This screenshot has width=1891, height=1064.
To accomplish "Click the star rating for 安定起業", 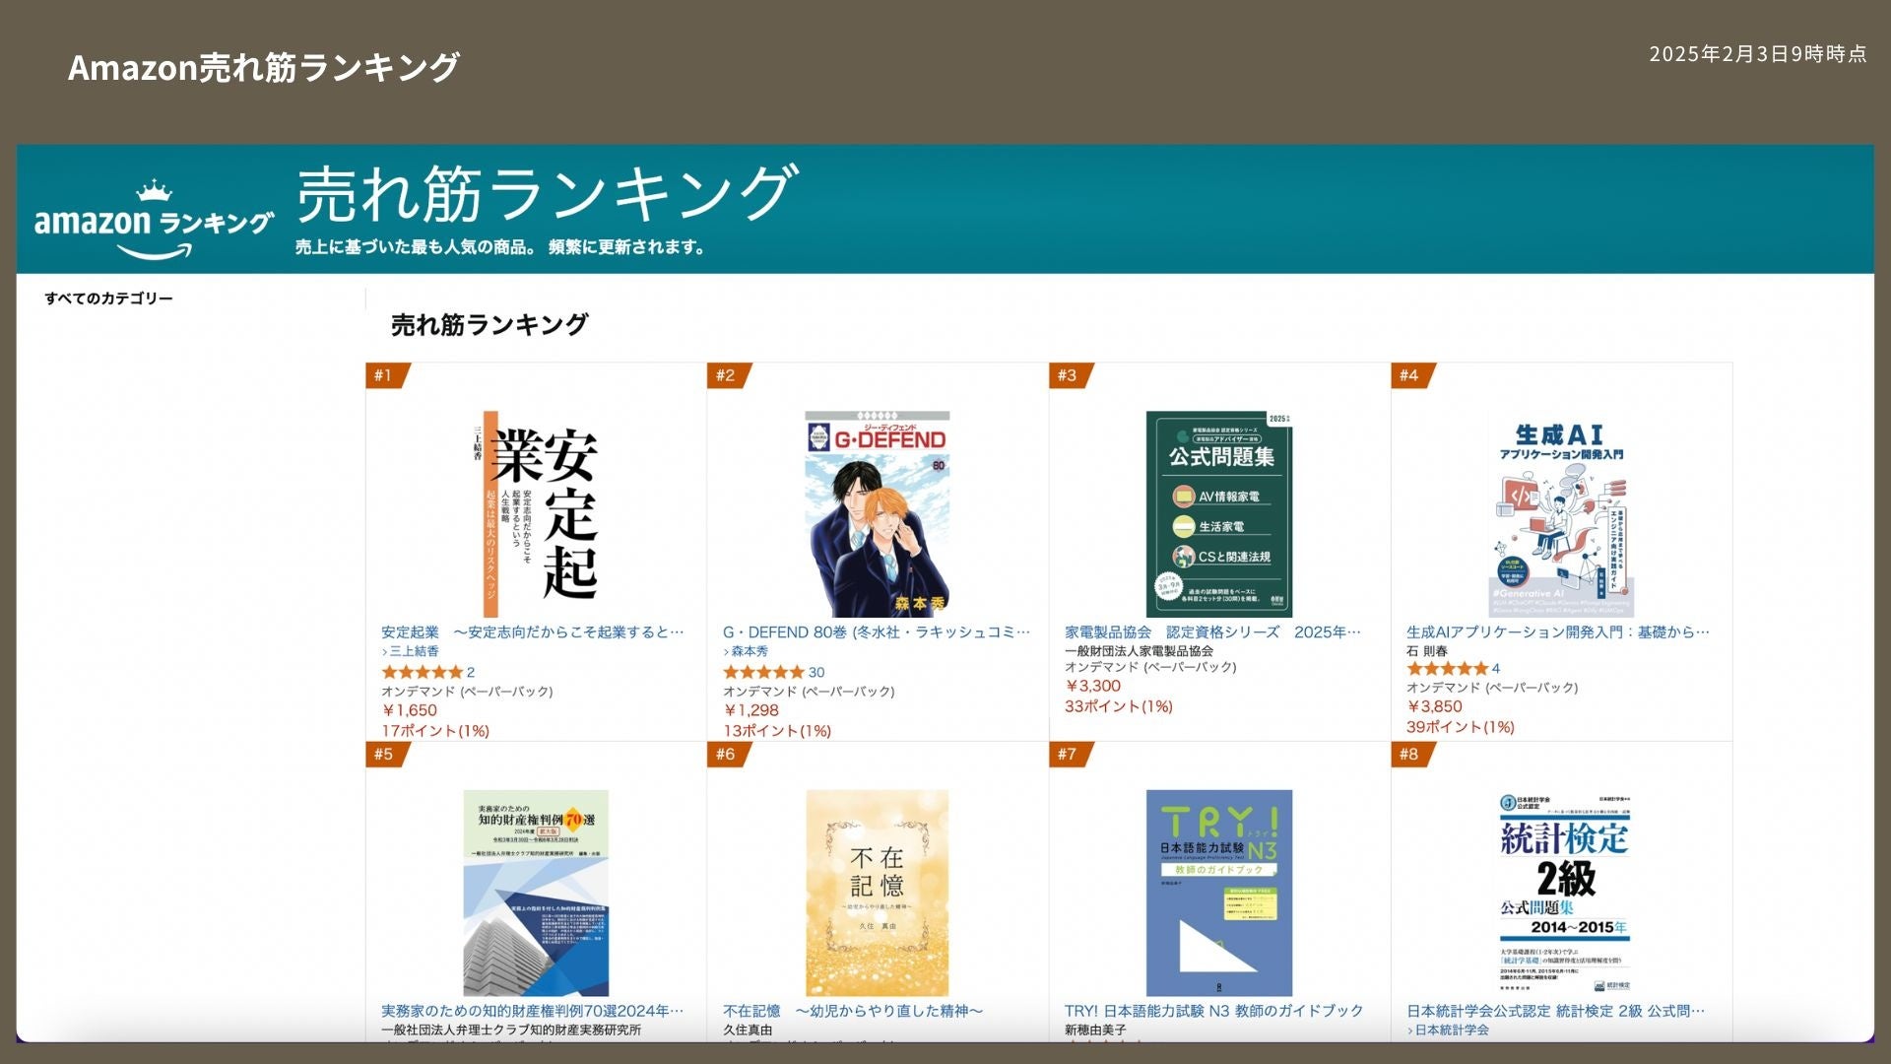I will click(422, 672).
